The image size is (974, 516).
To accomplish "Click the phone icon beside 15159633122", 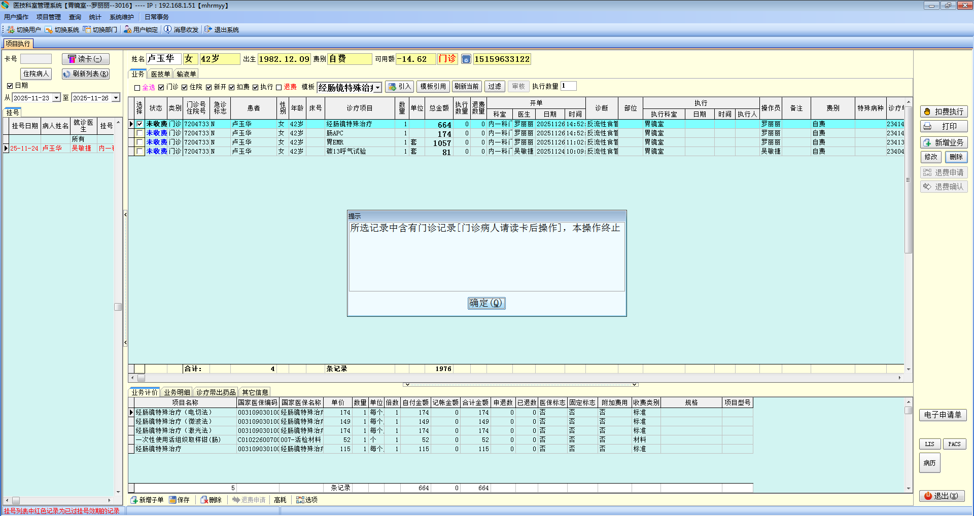I will pyautogui.click(x=466, y=59).
